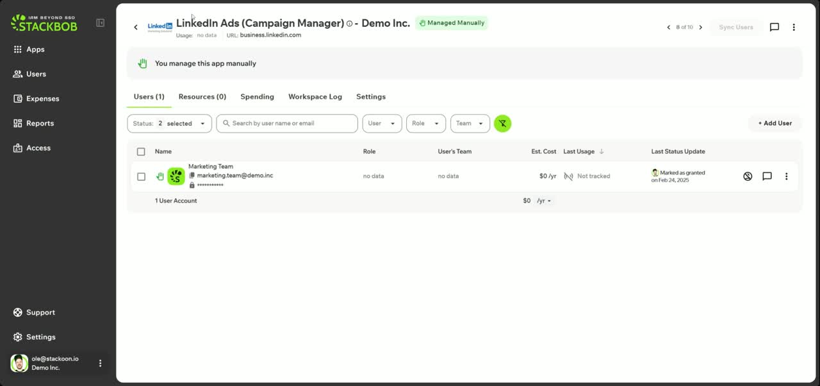The width and height of the screenshot is (820, 386).
Task: Go to next app with pager arrow
Action: (x=700, y=28)
